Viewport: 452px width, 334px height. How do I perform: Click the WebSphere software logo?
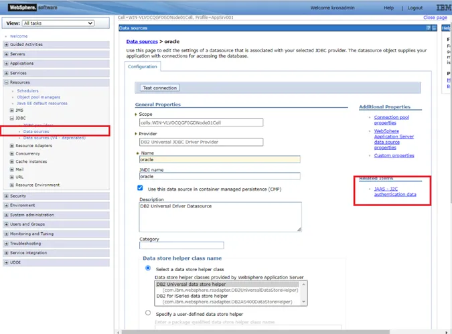coord(33,7)
